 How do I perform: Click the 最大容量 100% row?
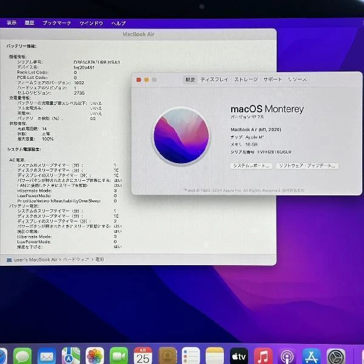pyautogui.click(x=35, y=139)
